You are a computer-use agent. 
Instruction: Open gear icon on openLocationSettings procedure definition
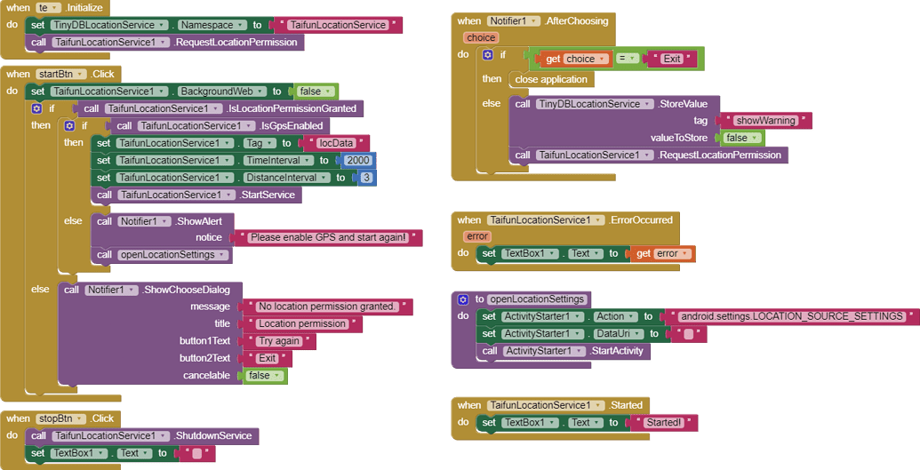click(463, 299)
